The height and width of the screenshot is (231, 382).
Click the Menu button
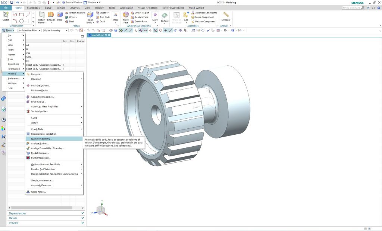pyautogui.click(x=8, y=30)
